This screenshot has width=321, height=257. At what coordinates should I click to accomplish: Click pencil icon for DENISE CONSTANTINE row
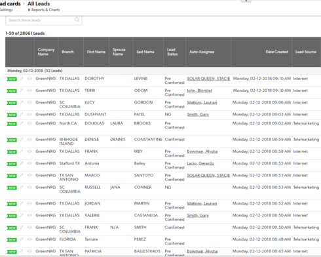pyautogui.click(x=21, y=140)
